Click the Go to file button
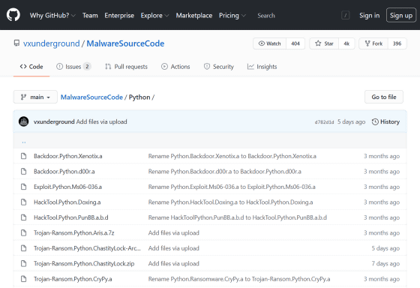The height and width of the screenshot is (288, 420). [x=384, y=97]
